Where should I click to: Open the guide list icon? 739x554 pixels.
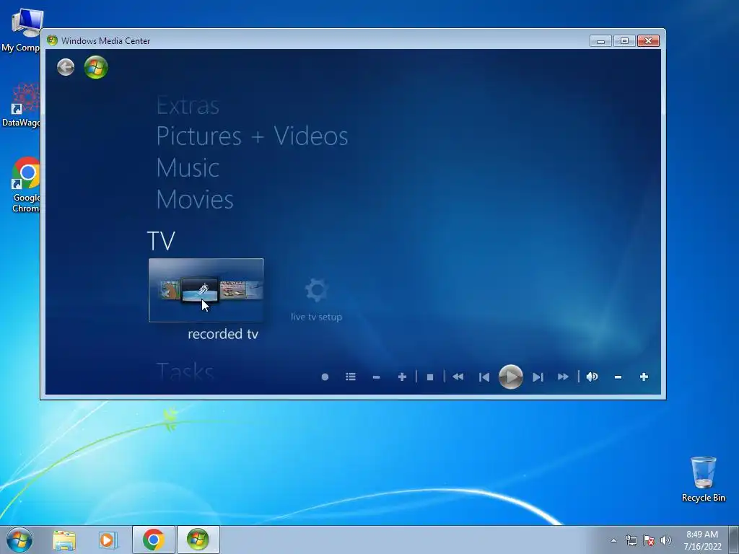(x=351, y=377)
